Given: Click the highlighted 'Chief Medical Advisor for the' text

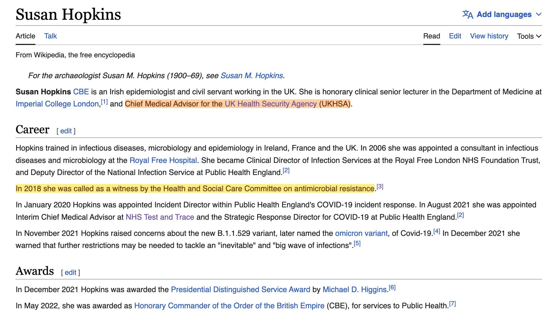Looking at the screenshot, I should (x=174, y=104).
